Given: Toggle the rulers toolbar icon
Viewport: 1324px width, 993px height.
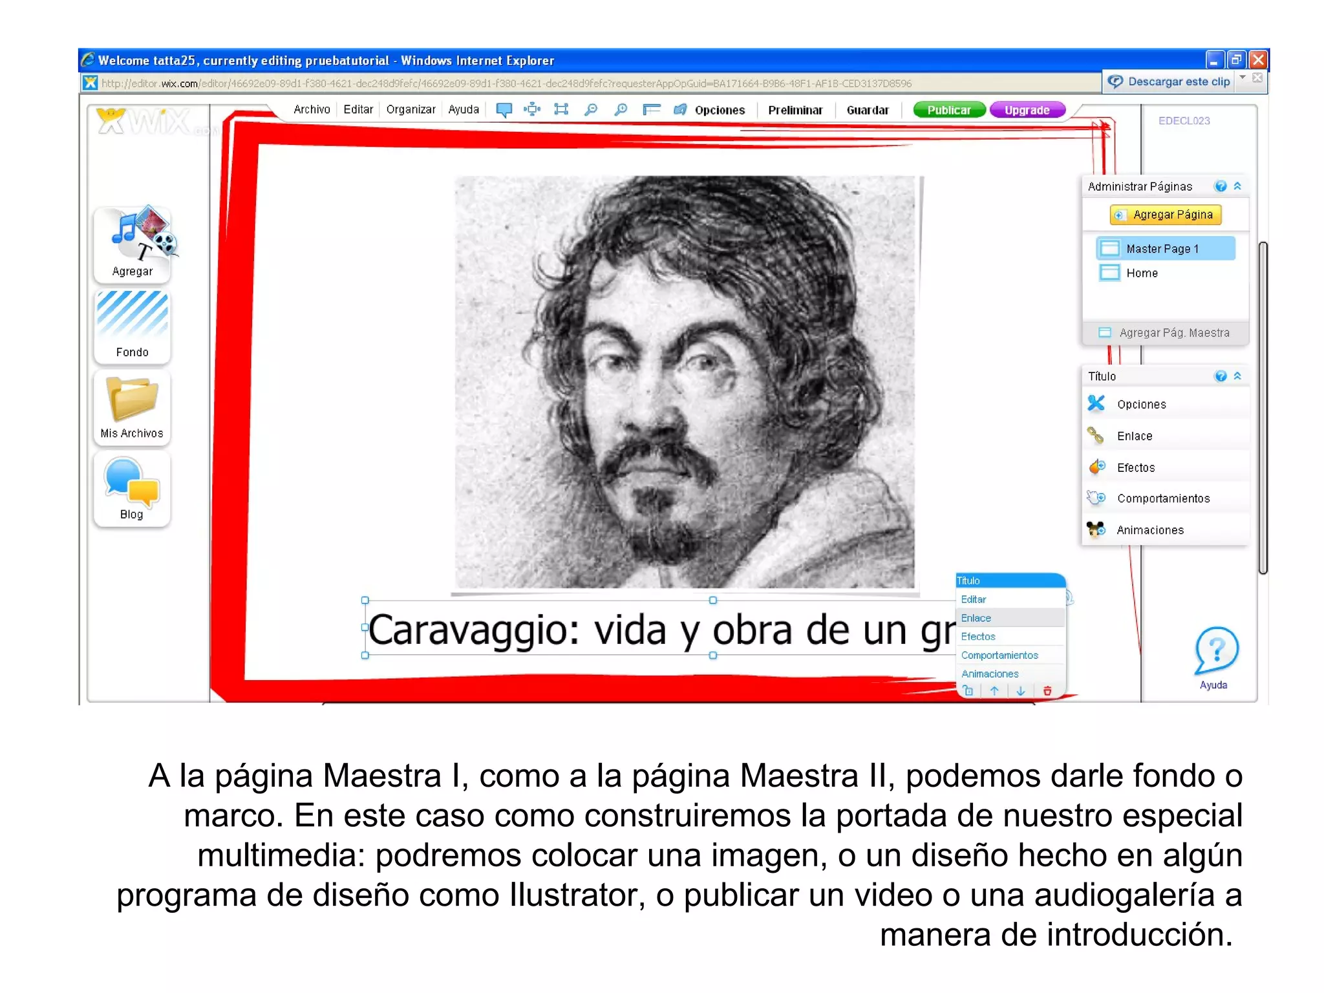Looking at the screenshot, I should [651, 109].
